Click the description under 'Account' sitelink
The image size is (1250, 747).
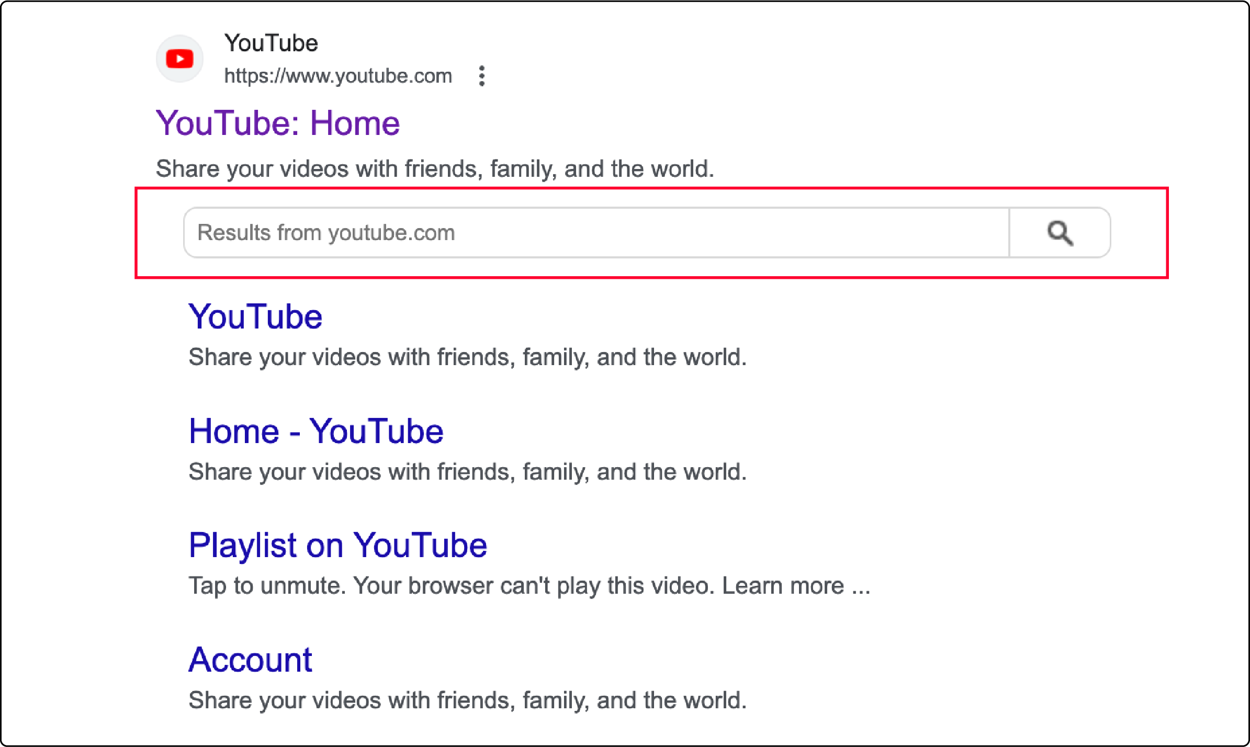coord(468,700)
